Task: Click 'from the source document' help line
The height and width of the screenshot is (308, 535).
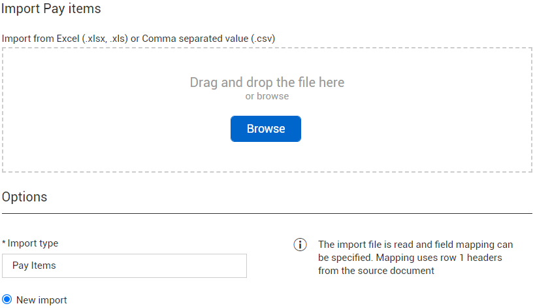Action: [376, 271]
